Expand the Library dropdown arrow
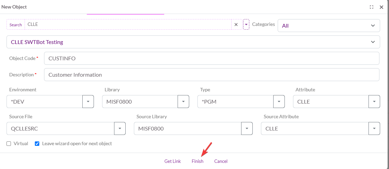This screenshot has height=169, width=389. (x=183, y=102)
